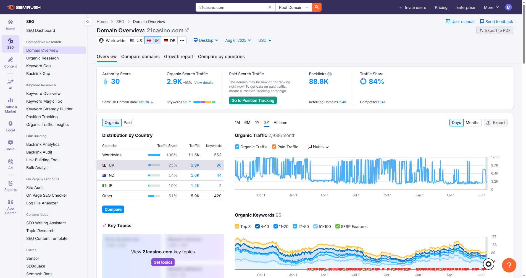Screen dimensions: 526x278
Task: Open the settings gear widget
Action: point(488,264)
